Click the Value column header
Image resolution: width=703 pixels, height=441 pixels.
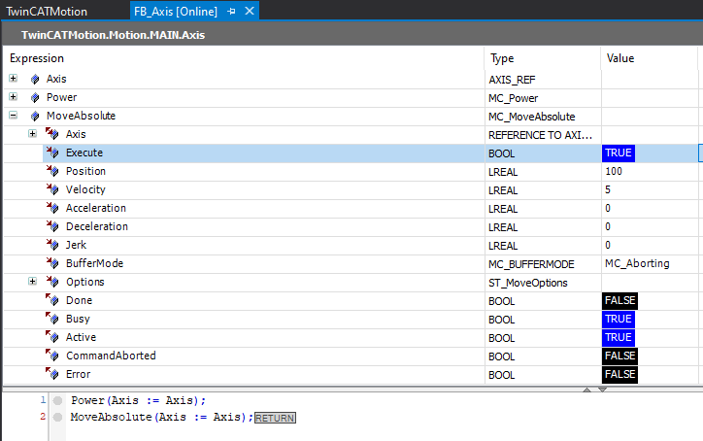click(x=620, y=58)
